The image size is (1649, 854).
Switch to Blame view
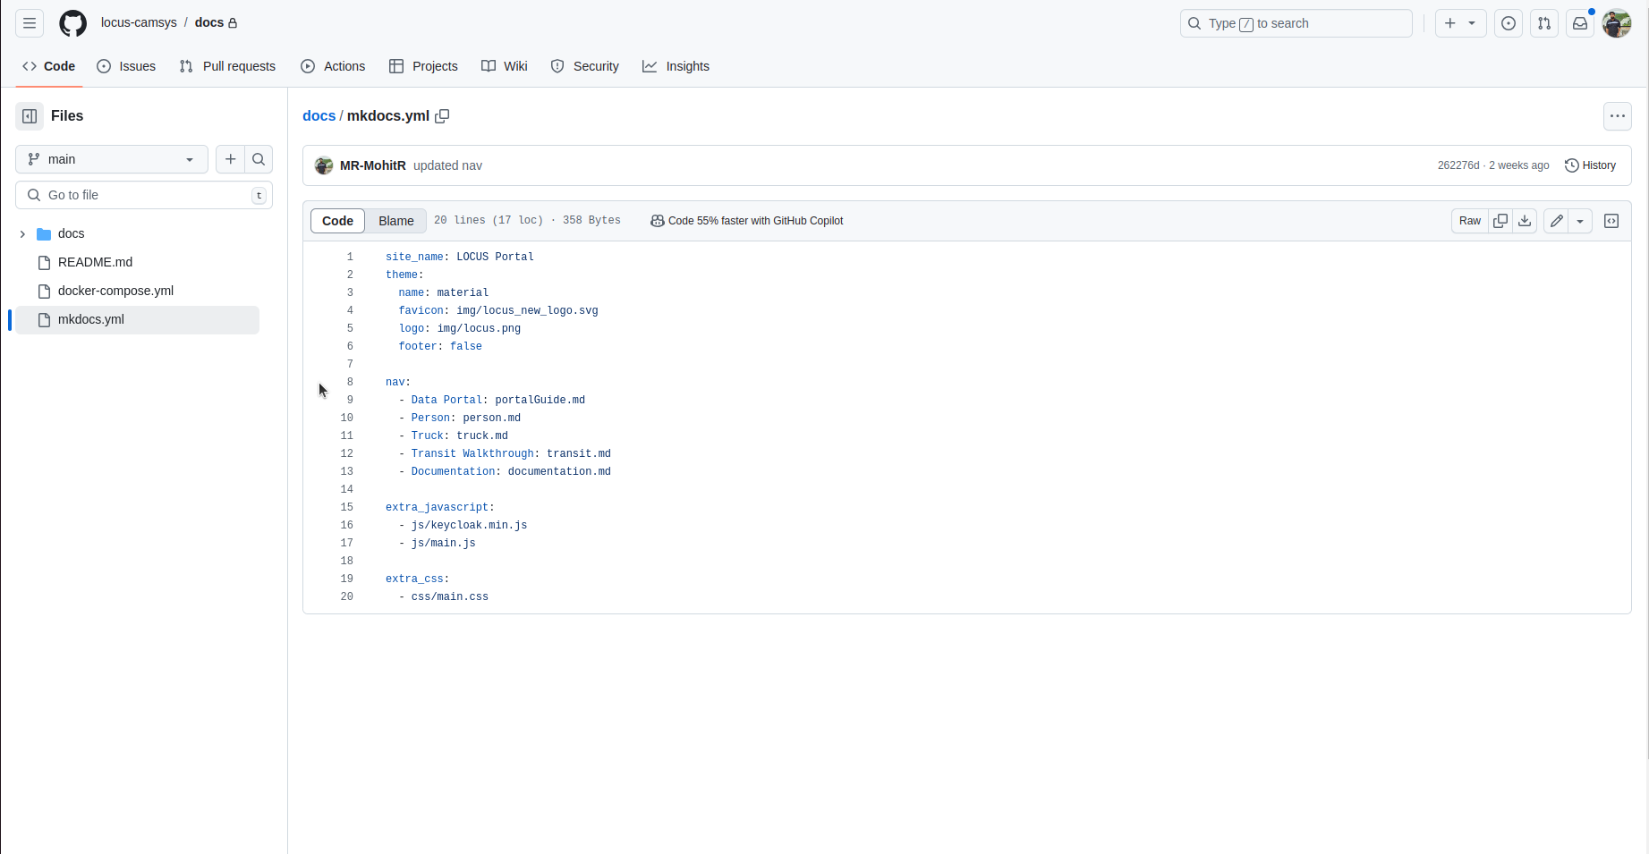[395, 221]
